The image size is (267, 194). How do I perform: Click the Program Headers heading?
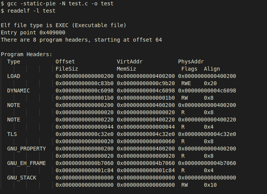coord(26,54)
